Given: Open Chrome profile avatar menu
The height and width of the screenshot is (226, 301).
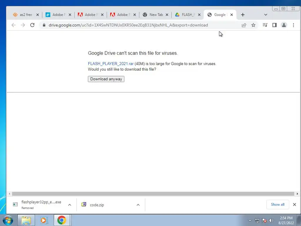Looking at the screenshot, I should tap(284, 25).
